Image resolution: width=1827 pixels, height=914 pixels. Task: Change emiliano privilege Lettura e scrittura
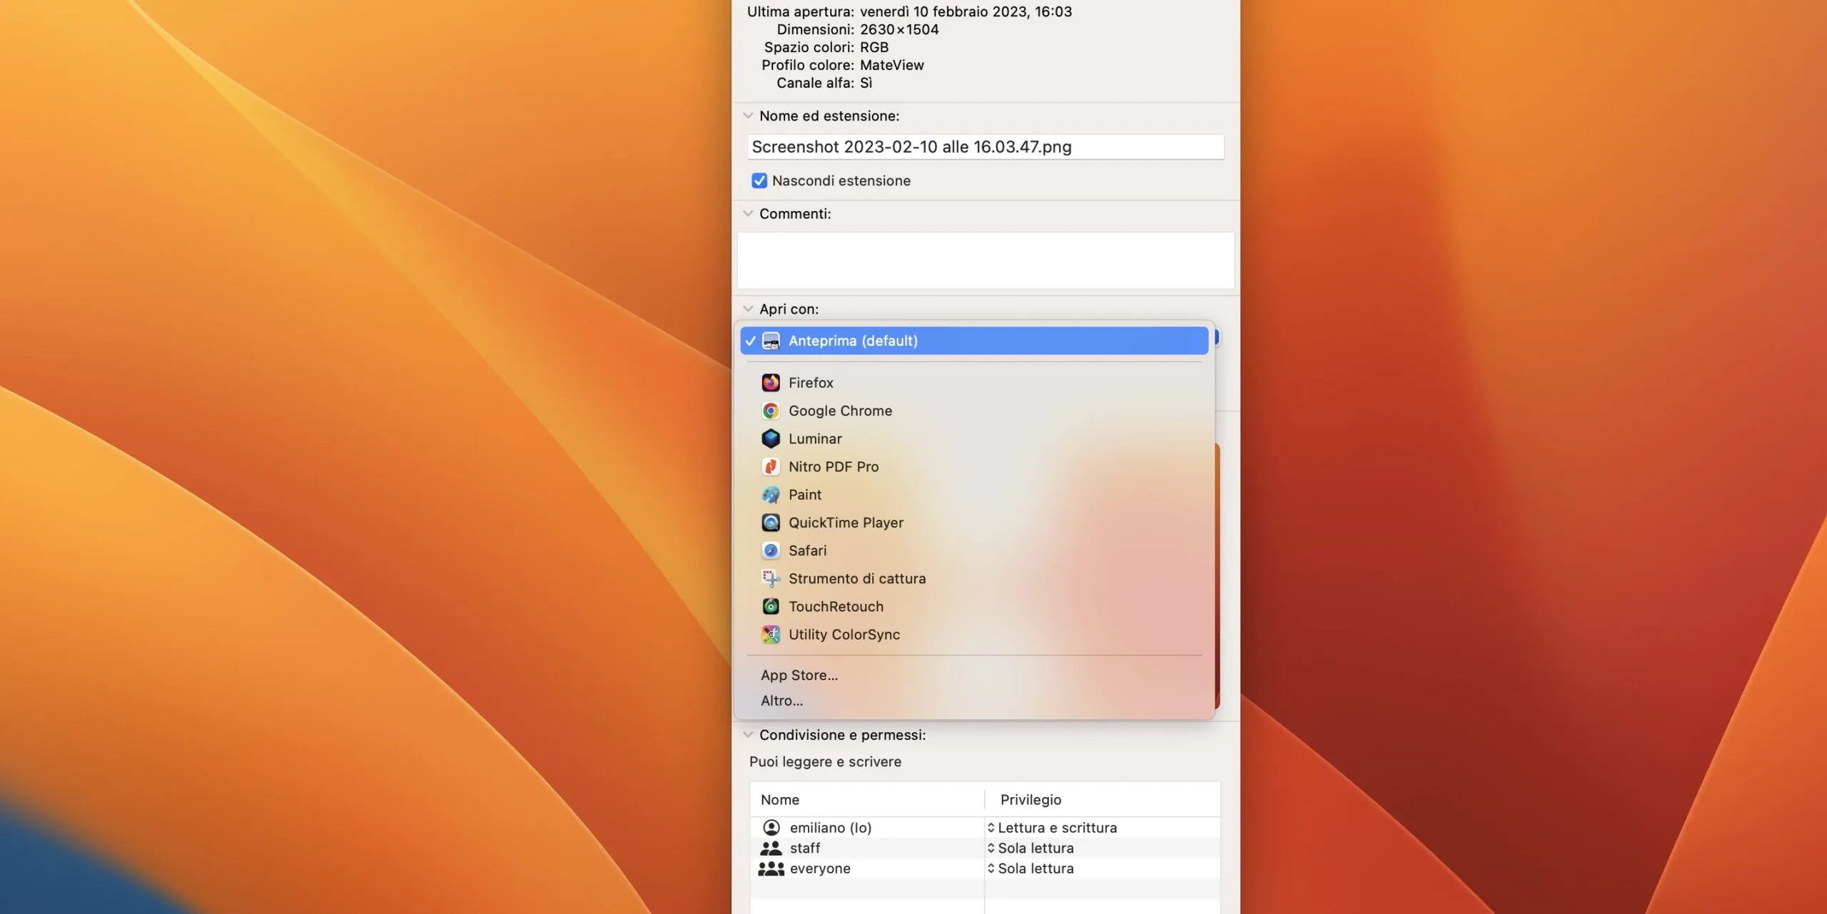click(1056, 828)
